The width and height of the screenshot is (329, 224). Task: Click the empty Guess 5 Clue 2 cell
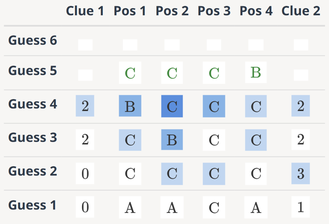[300, 75]
